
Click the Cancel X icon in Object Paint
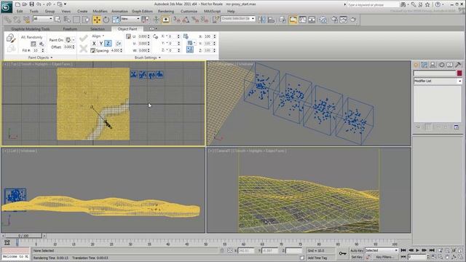[x=84, y=49]
